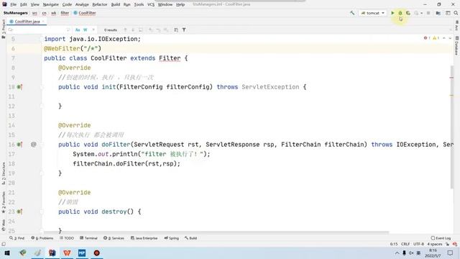
Task: Open the Services tool window
Action: [x=114, y=238]
